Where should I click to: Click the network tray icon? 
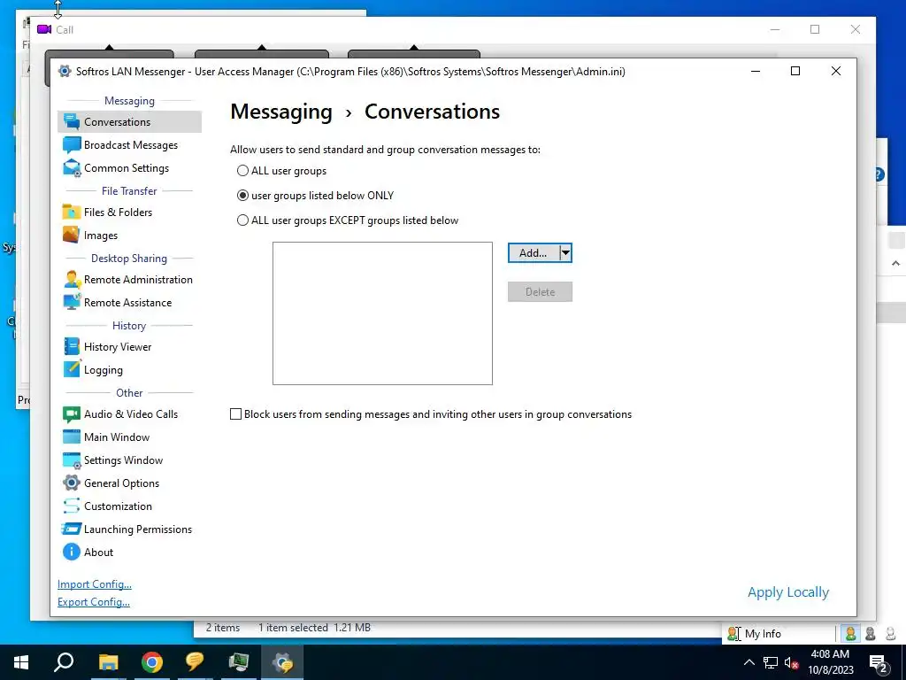771,662
